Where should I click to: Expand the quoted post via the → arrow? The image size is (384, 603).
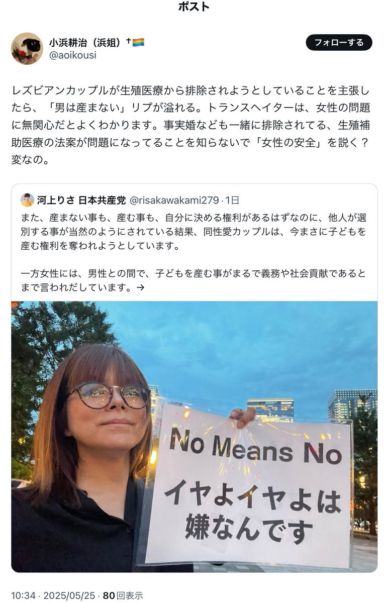click(141, 288)
